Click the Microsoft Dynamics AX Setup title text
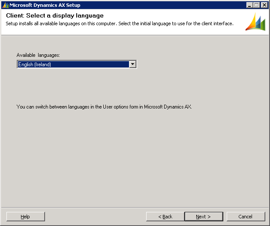The image size is (270, 226). (x=45, y=5)
